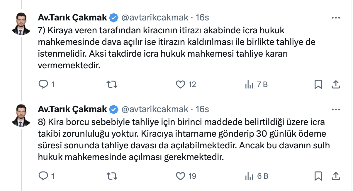Viewport: 353px width, 191px height.
Task: View analytics showing 6 B views
Action: click(249, 176)
